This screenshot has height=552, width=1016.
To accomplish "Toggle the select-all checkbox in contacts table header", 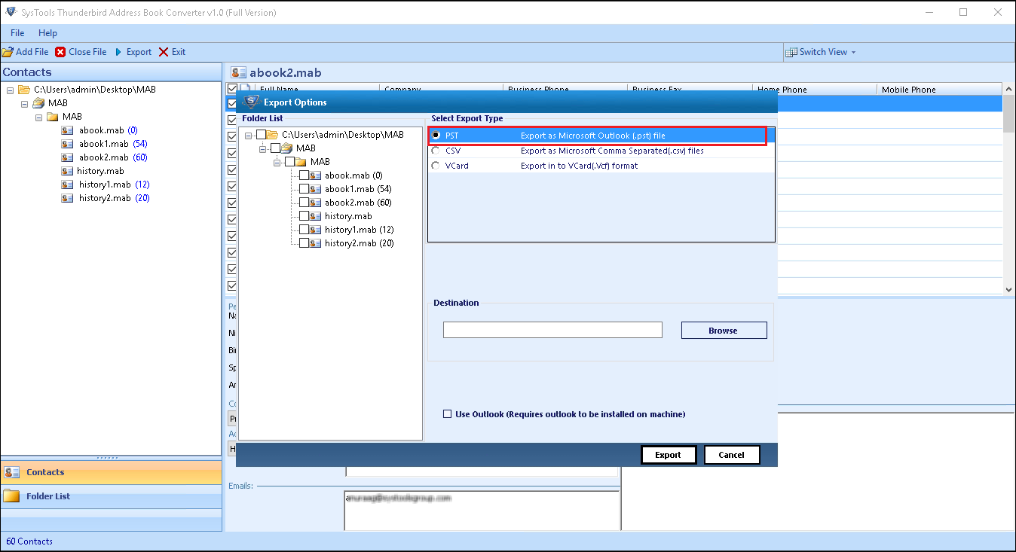I will tap(232, 89).
